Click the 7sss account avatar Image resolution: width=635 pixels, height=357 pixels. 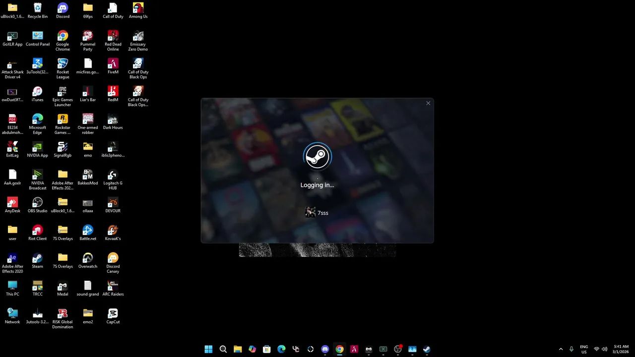point(310,213)
